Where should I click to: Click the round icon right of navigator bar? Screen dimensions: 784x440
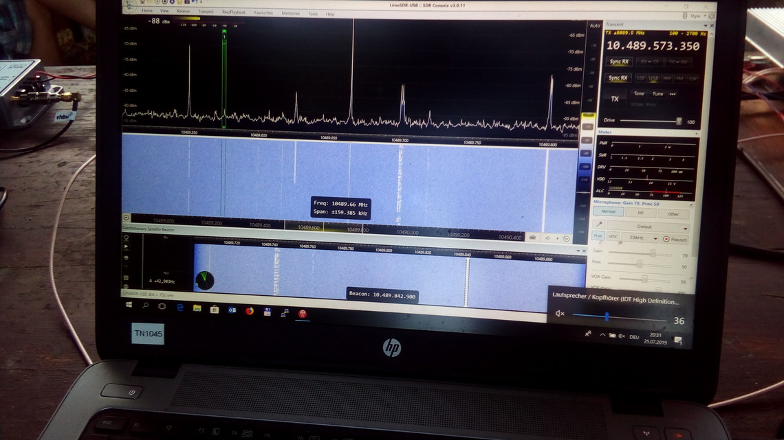[x=567, y=239]
